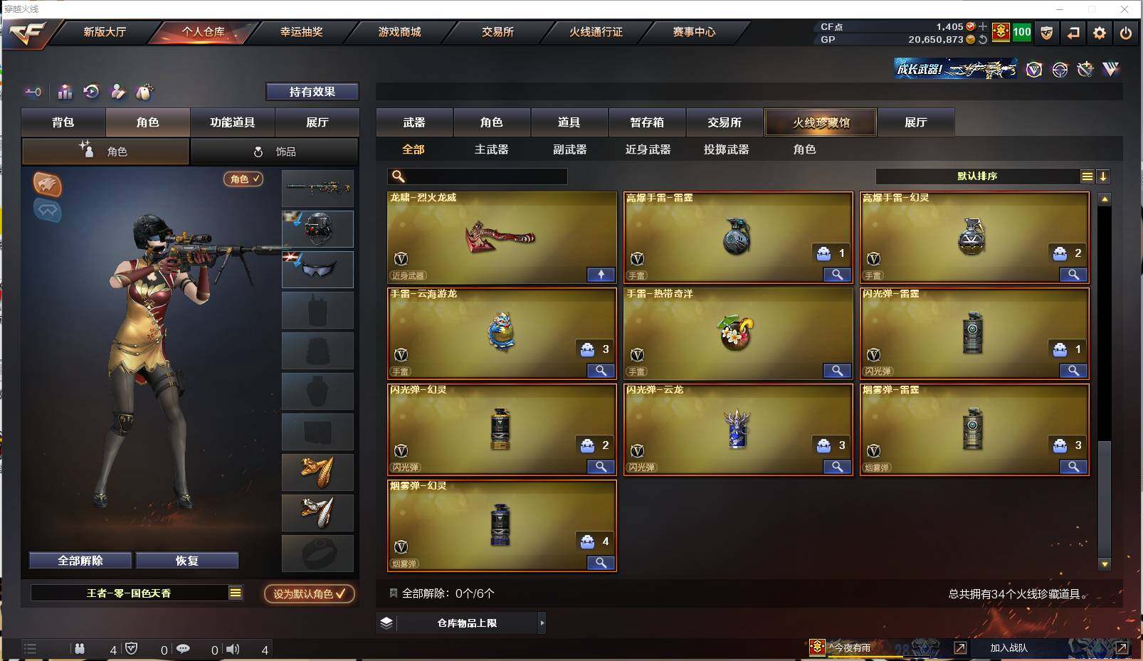
Task: Click the search magnifier icon
Action: 399,176
